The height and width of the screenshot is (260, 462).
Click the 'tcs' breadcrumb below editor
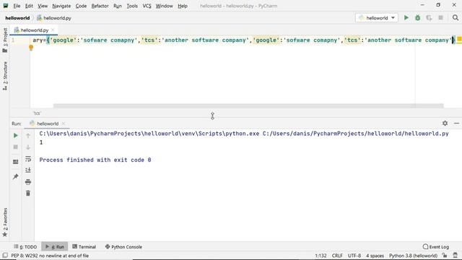[37, 113]
